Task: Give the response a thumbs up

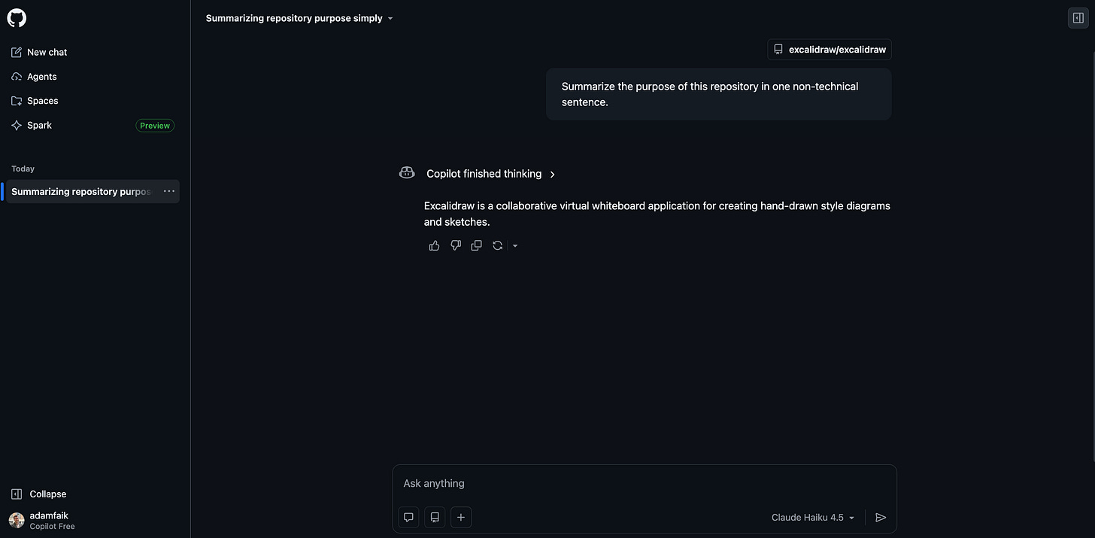Action: (x=434, y=245)
